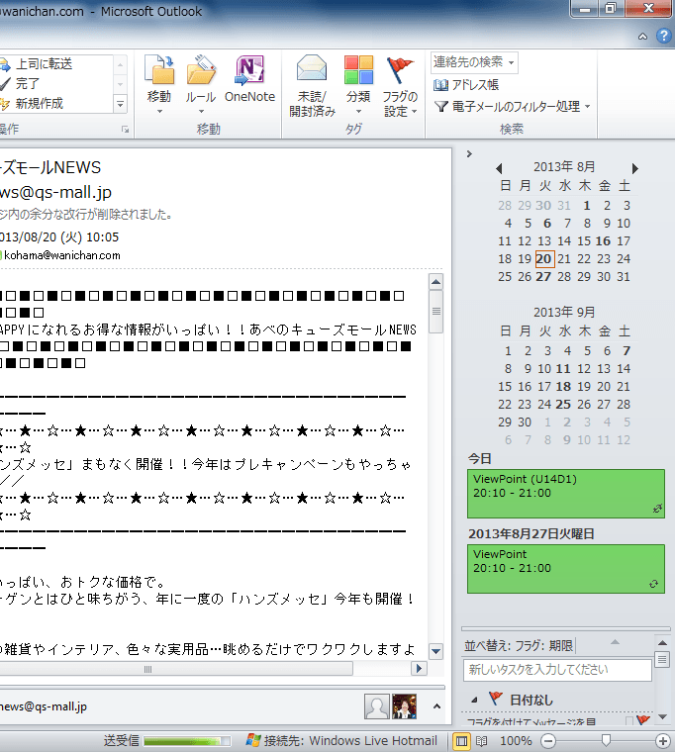Collapse the To-Do Bar chevron
This screenshot has width=675, height=752.
469,154
